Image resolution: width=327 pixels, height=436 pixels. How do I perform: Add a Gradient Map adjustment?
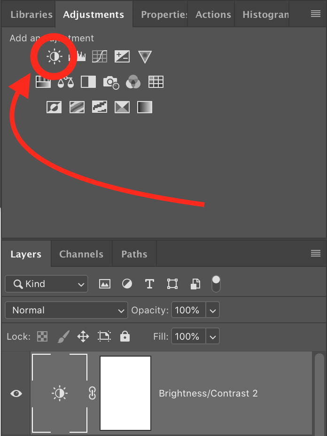[145, 107]
